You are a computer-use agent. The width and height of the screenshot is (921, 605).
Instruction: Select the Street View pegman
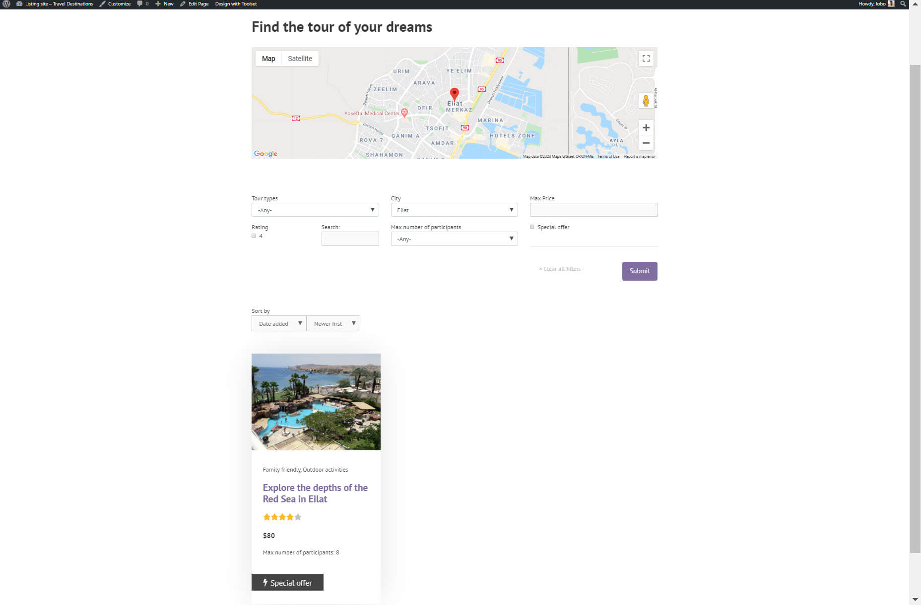(x=646, y=101)
